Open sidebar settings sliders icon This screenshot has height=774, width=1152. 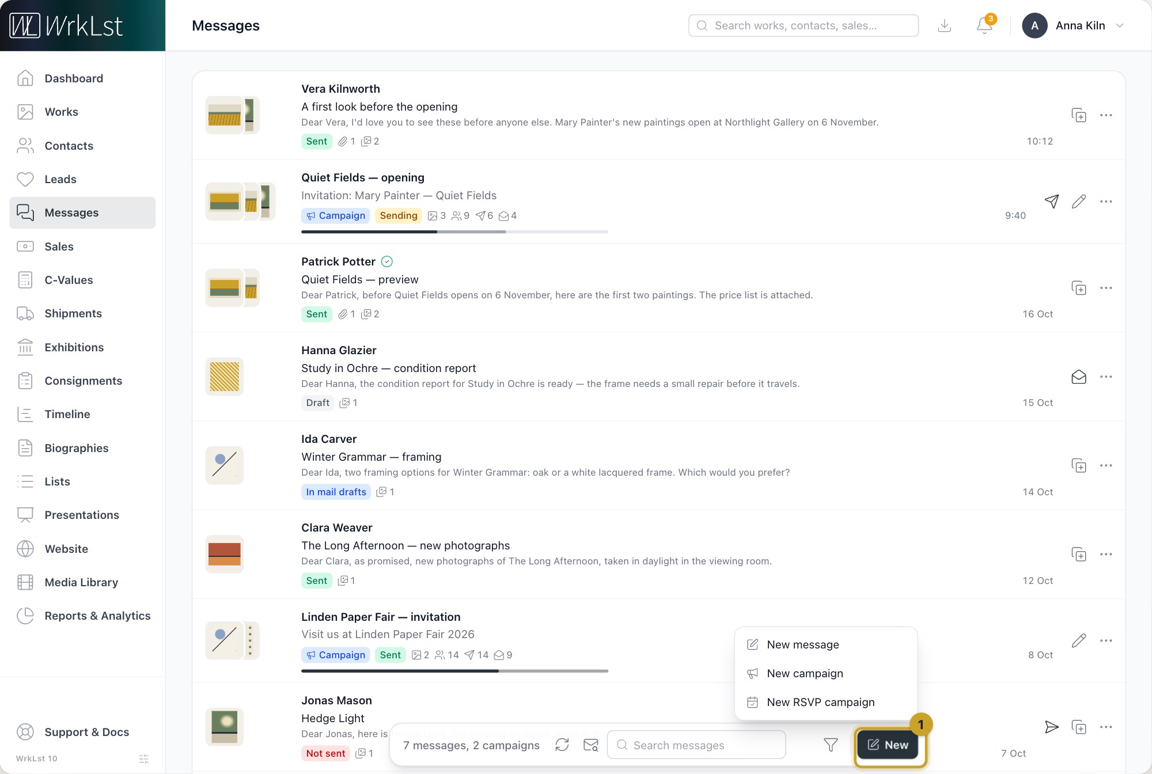(144, 758)
